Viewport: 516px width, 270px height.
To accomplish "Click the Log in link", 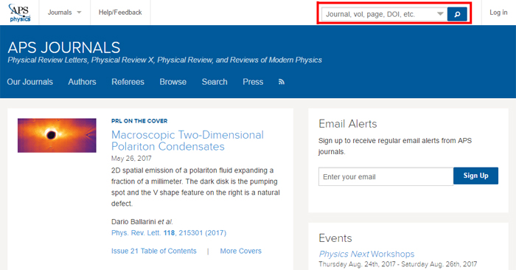I will point(498,13).
